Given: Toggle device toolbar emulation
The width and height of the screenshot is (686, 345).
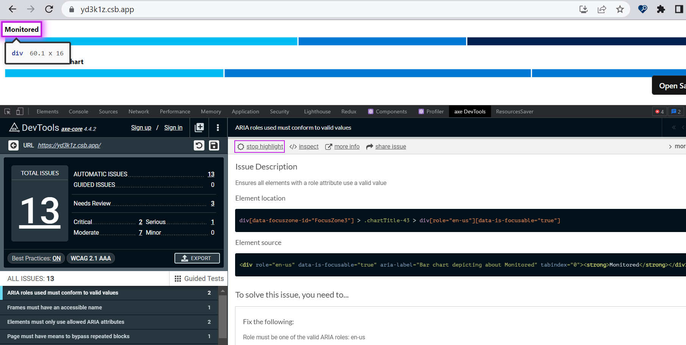Looking at the screenshot, I should pos(20,111).
